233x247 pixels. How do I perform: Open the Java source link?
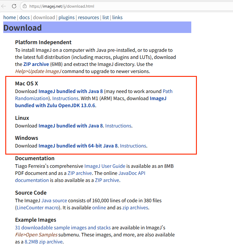54,201
